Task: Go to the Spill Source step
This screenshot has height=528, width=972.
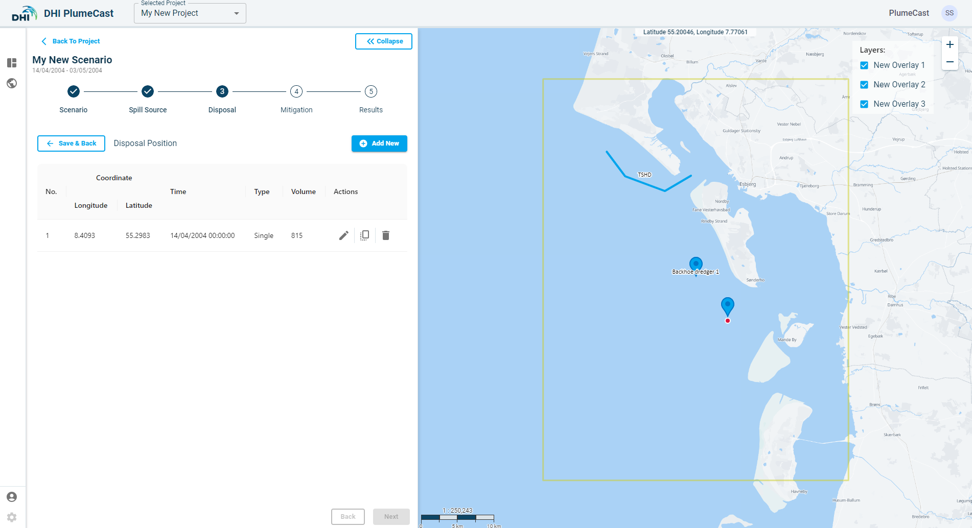Action: [x=148, y=92]
